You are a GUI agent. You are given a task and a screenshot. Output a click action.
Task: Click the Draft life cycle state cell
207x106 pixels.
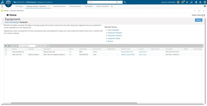[x=95, y=54]
